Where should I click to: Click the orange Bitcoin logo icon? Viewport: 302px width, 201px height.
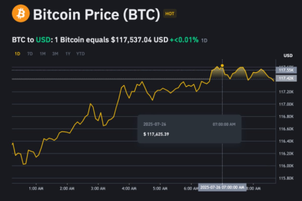coord(21,14)
